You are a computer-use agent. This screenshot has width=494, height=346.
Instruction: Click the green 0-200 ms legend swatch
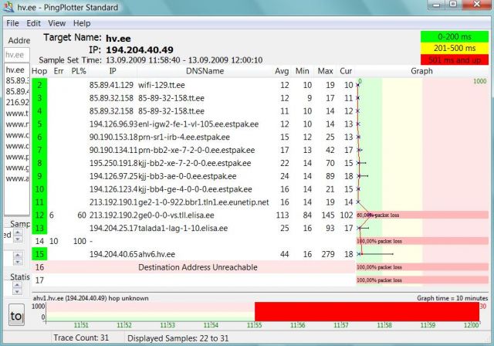pos(455,37)
